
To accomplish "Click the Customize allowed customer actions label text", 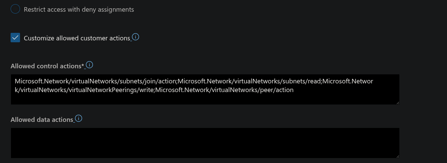I will (77, 38).
